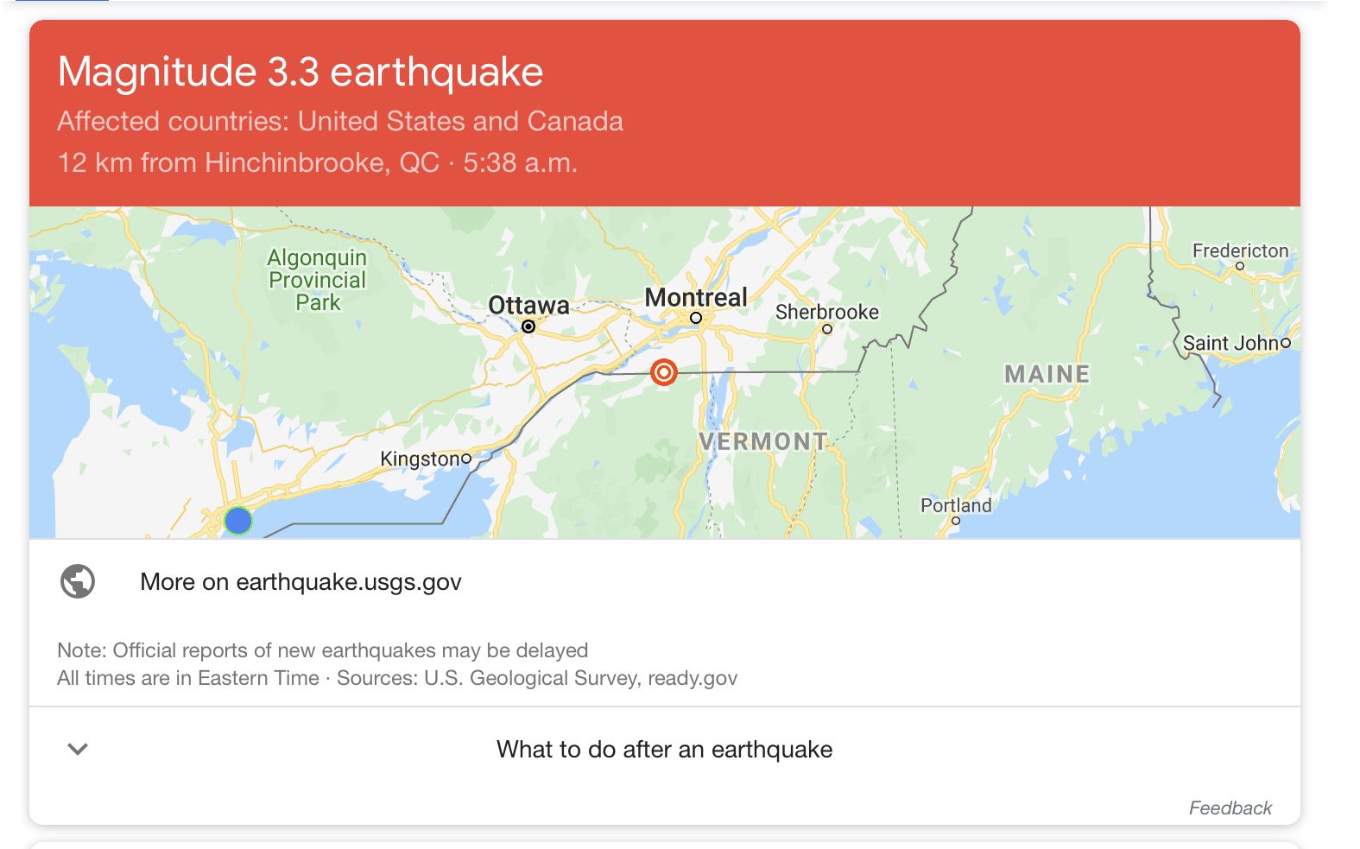Click the Feedback link
This screenshot has height=849, width=1360.
pyautogui.click(x=1230, y=808)
